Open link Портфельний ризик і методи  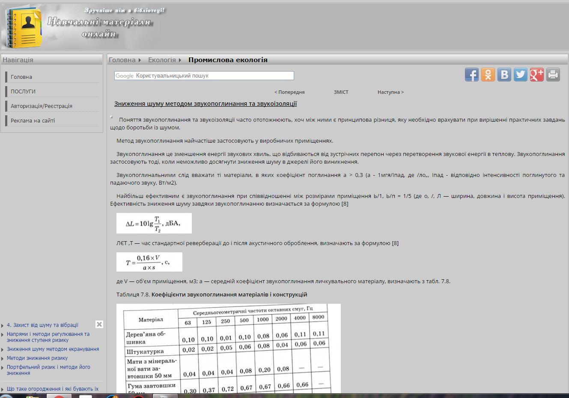click(x=48, y=370)
